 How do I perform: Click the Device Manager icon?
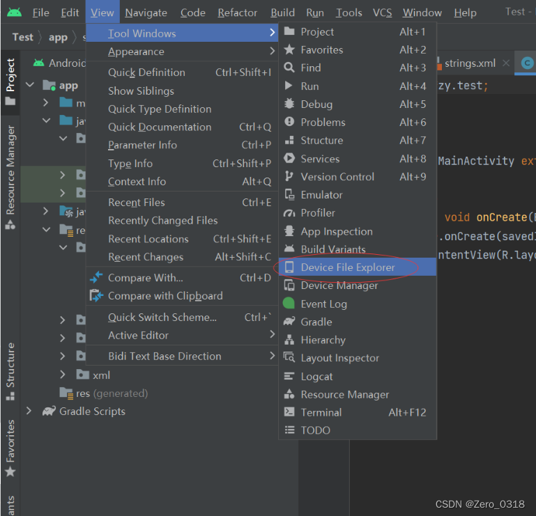click(x=289, y=285)
